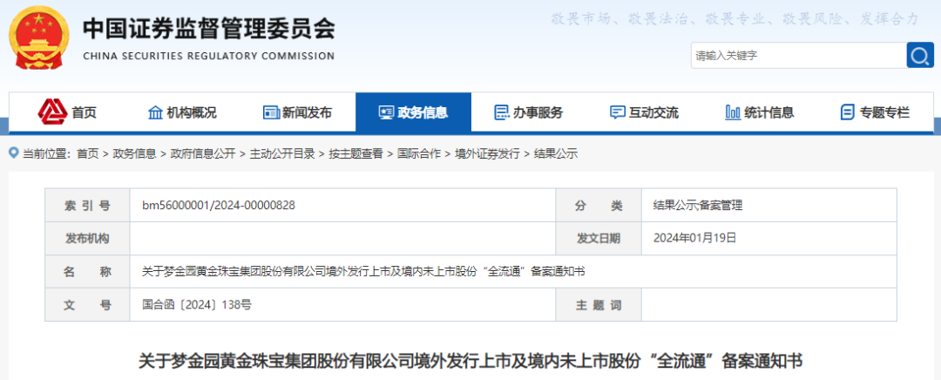941x380 pixels.
Task: Open the 机构概况 navigation tab
Action: pos(182,112)
